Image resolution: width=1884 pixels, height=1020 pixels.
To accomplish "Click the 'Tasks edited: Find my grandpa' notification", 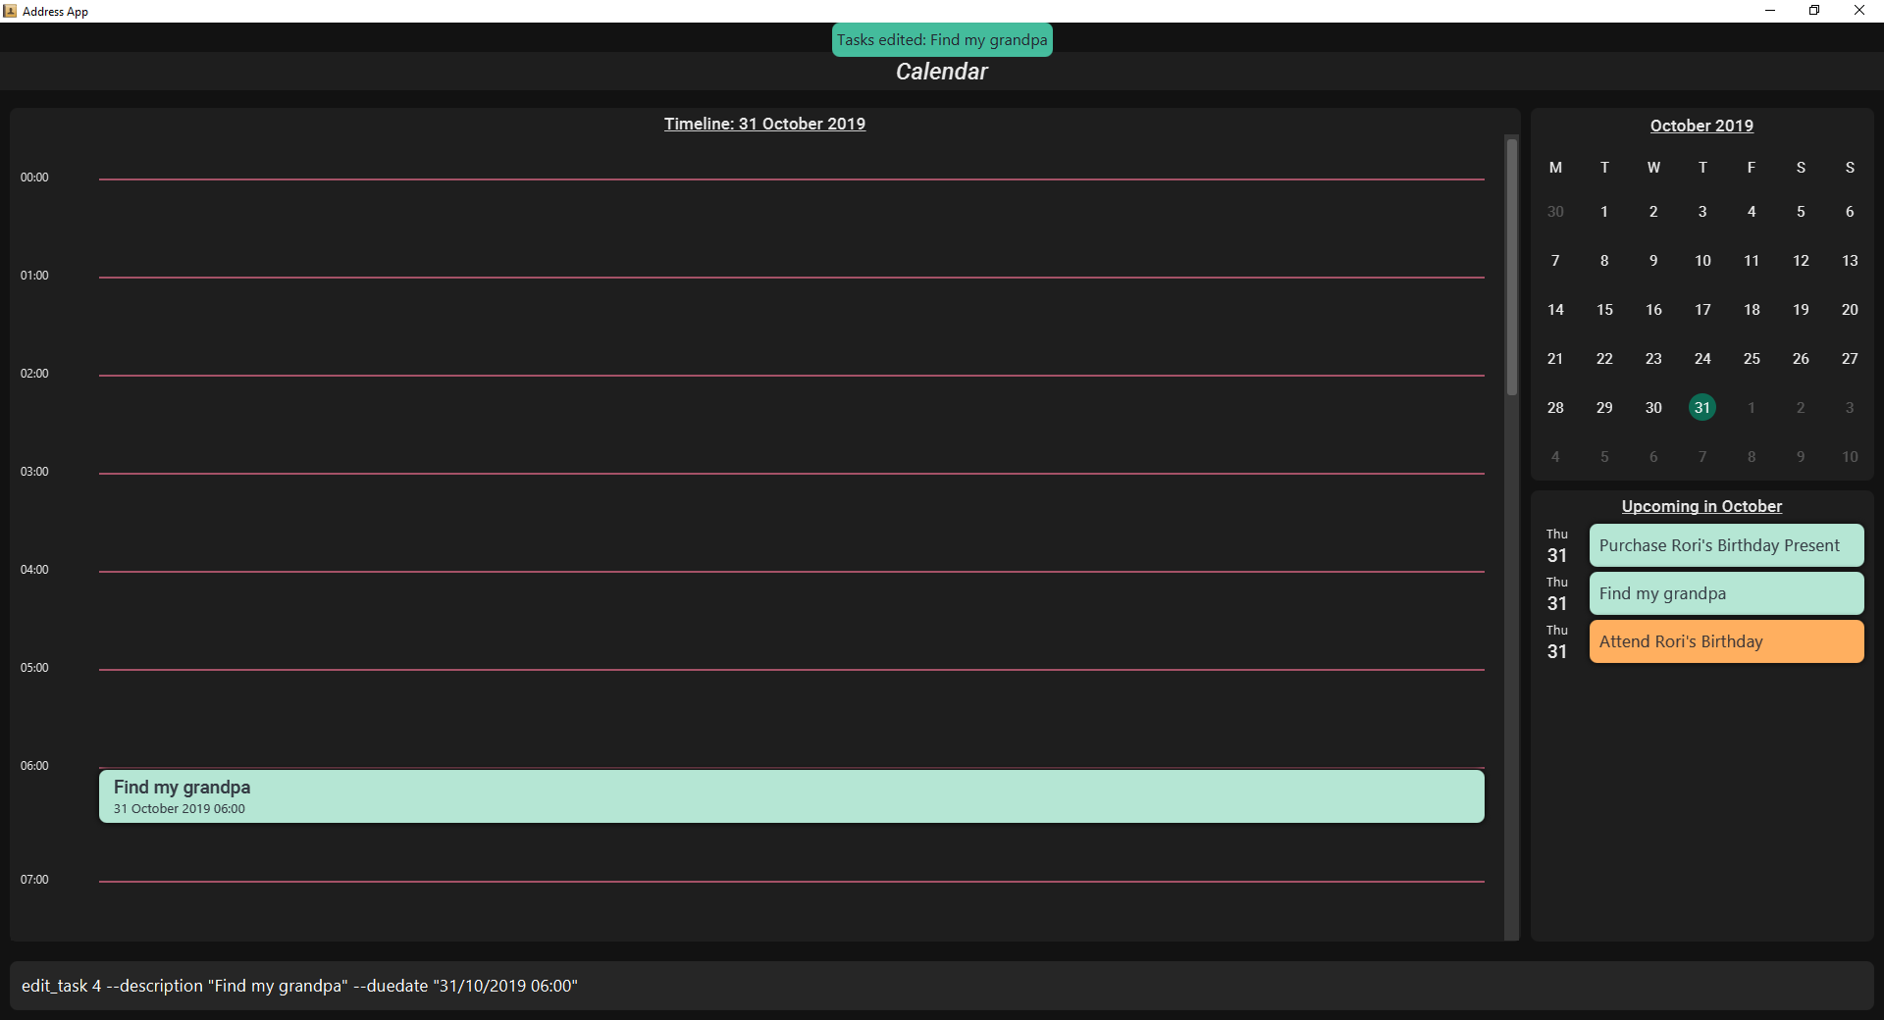I will point(942,40).
